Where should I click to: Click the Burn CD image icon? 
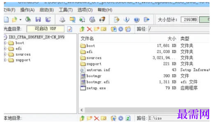click(102, 19)
